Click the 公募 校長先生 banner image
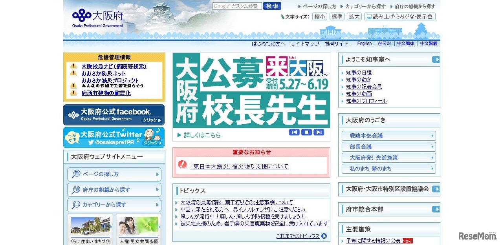The width and height of the screenshot is (502, 245). pyautogui.click(x=251, y=91)
